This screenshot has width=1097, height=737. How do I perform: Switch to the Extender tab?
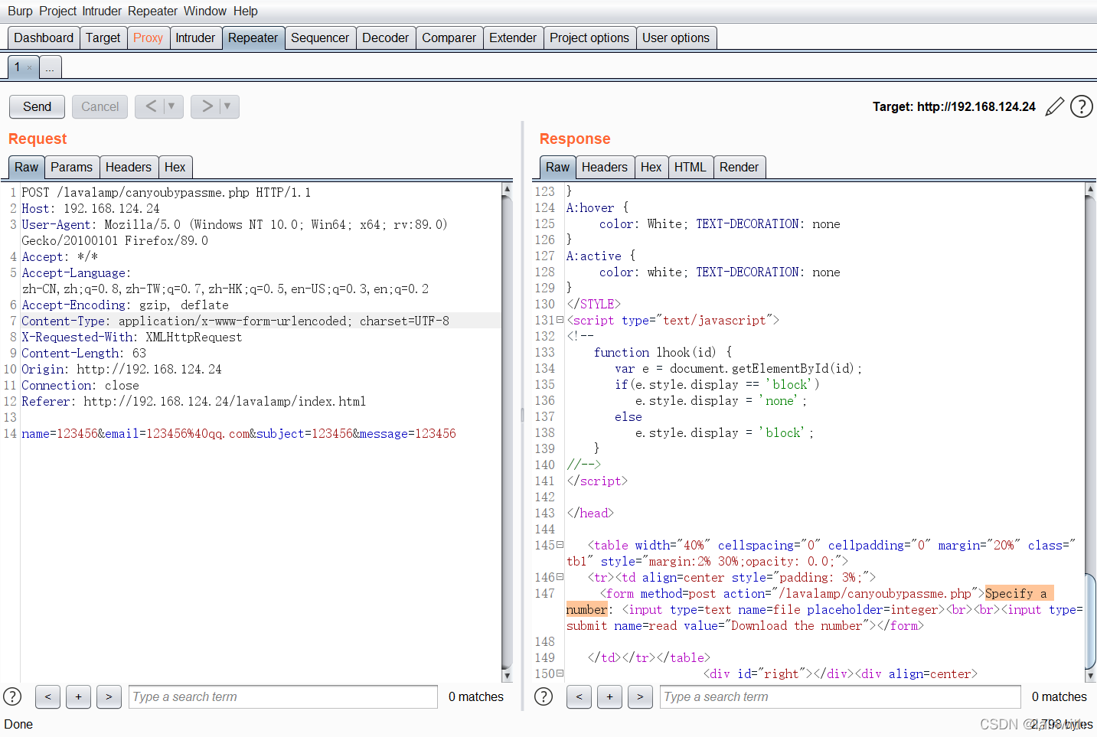(x=513, y=38)
